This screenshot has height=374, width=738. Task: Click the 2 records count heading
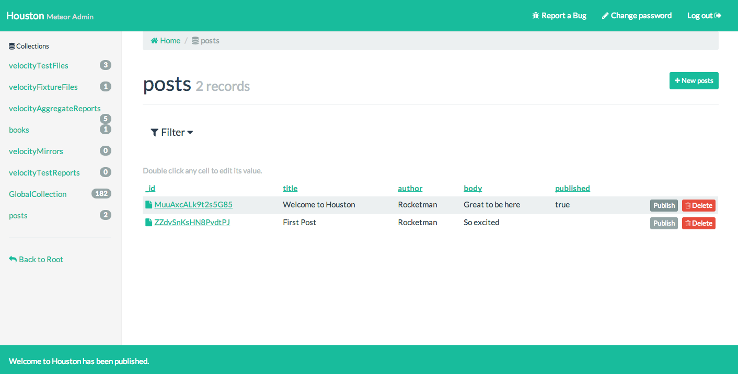click(x=223, y=86)
